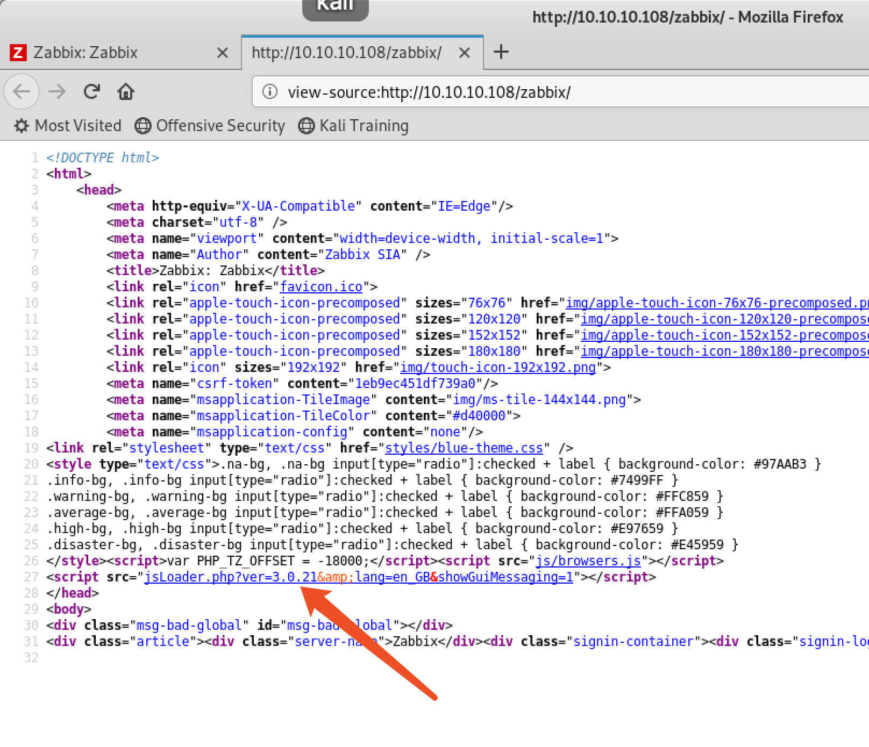Click the "width=device-width, initial-scale=1" value

pos(472,238)
